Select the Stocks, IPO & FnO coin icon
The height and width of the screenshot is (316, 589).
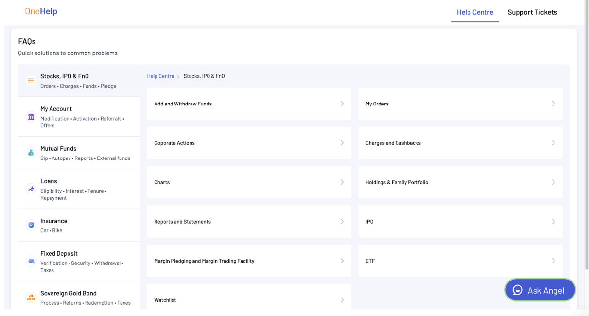(x=31, y=80)
